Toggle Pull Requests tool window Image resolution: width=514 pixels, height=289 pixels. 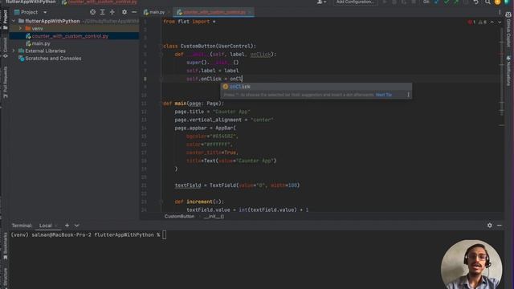[5, 82]
